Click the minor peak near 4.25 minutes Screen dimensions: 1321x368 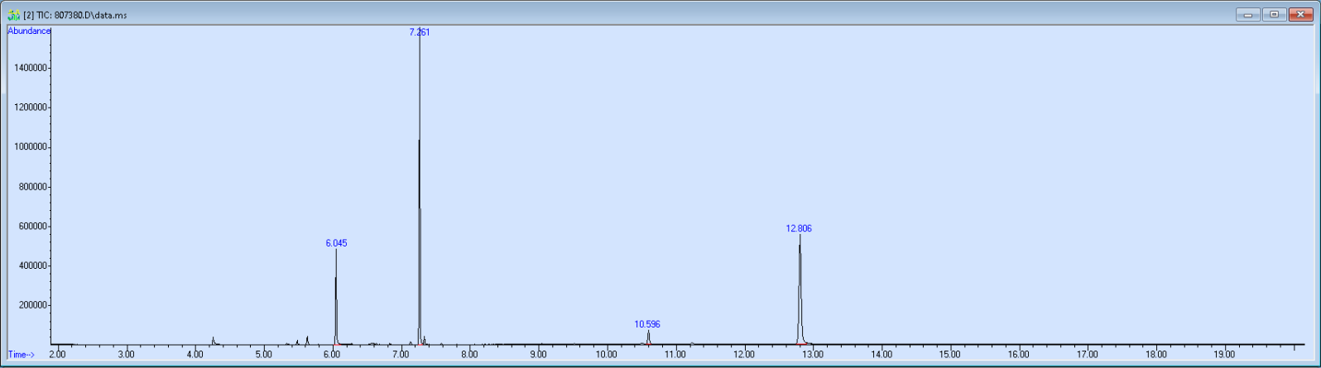pyautogui.click(x=213, y=340)
